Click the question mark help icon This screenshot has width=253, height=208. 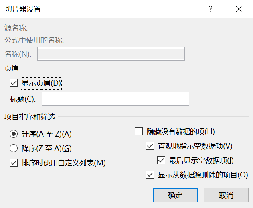tap(210, 9)
